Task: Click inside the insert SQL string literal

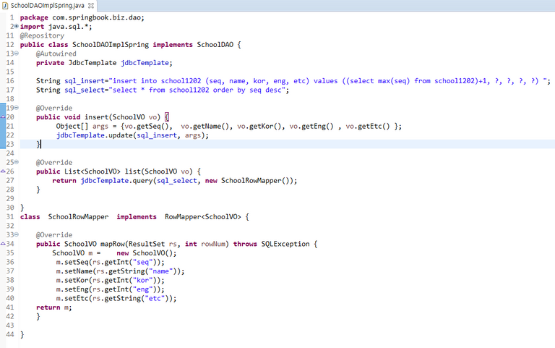Action: click(328, 81)
